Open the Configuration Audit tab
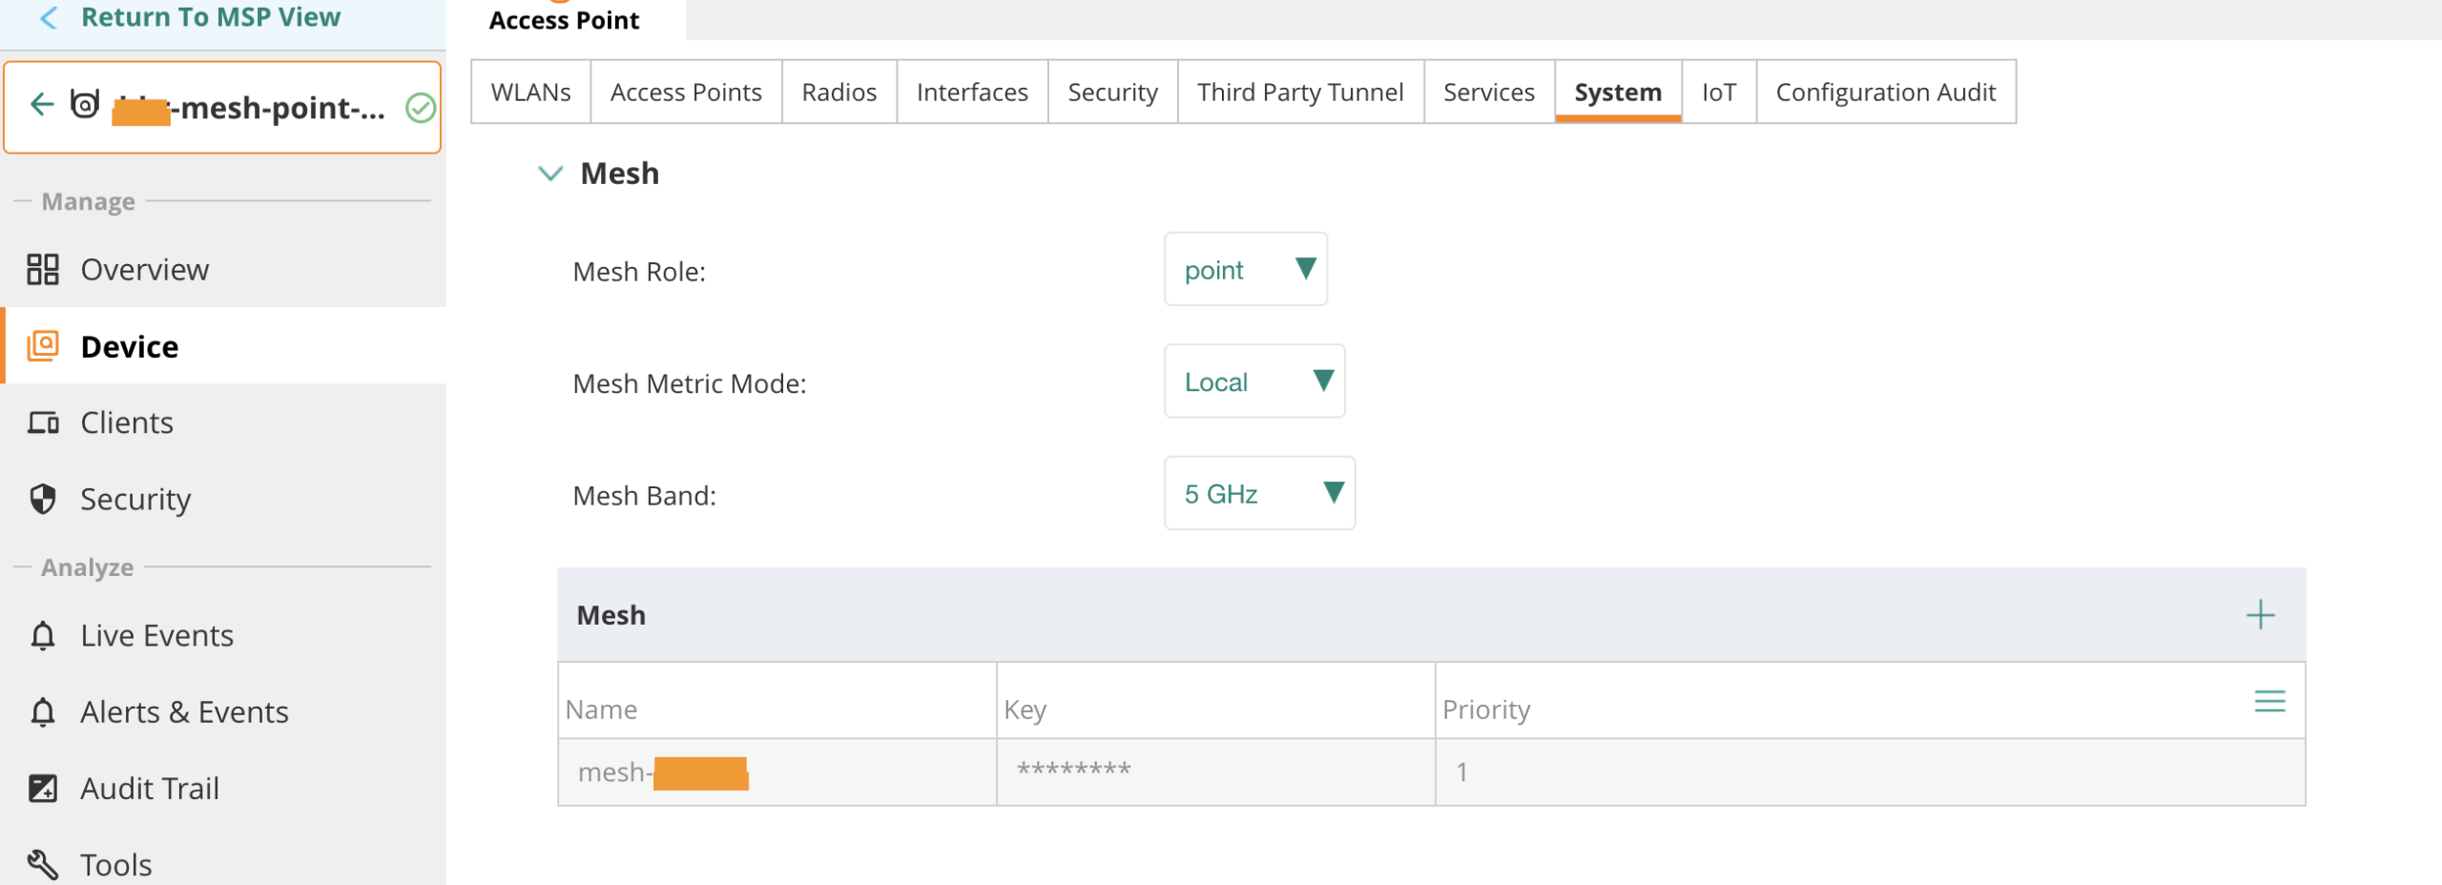 (1885, 93)
